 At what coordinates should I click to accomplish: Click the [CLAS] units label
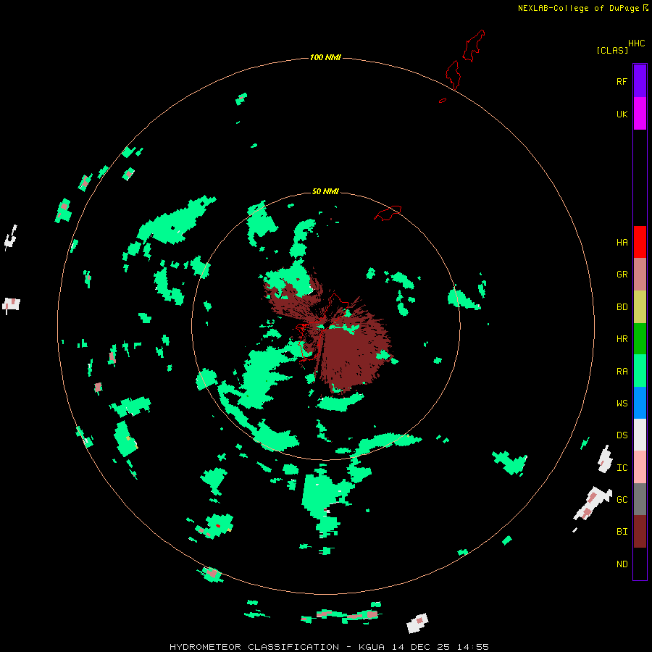[612, 50]
